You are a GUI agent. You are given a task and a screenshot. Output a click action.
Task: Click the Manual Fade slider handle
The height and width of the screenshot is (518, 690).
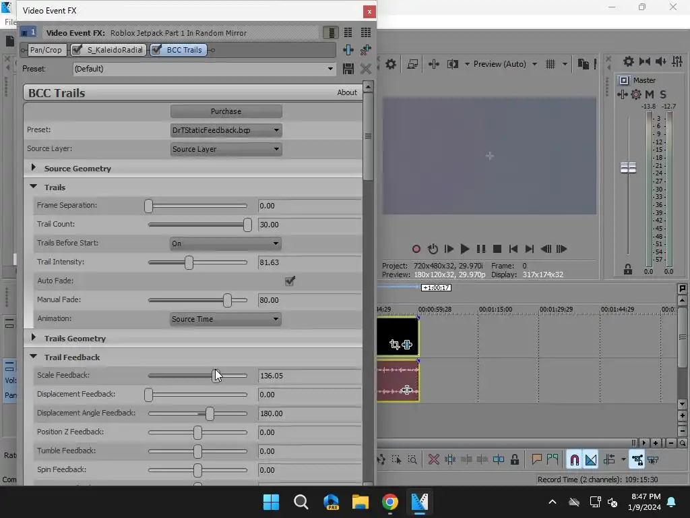pos(227,300)
